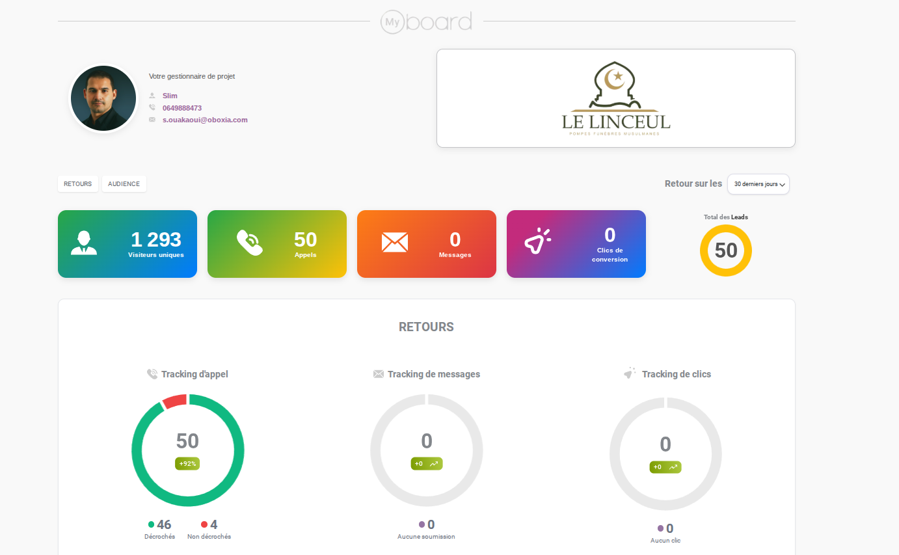Click the Décrochés legend label
This screenshot has width=899, height=555.
click(159, 537)
